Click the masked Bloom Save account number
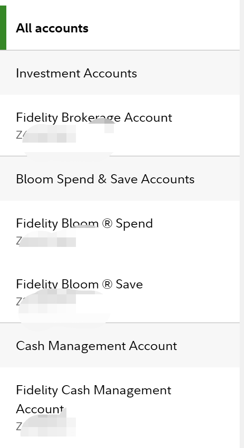Screen dimensions: 244x448 point(47,301)
